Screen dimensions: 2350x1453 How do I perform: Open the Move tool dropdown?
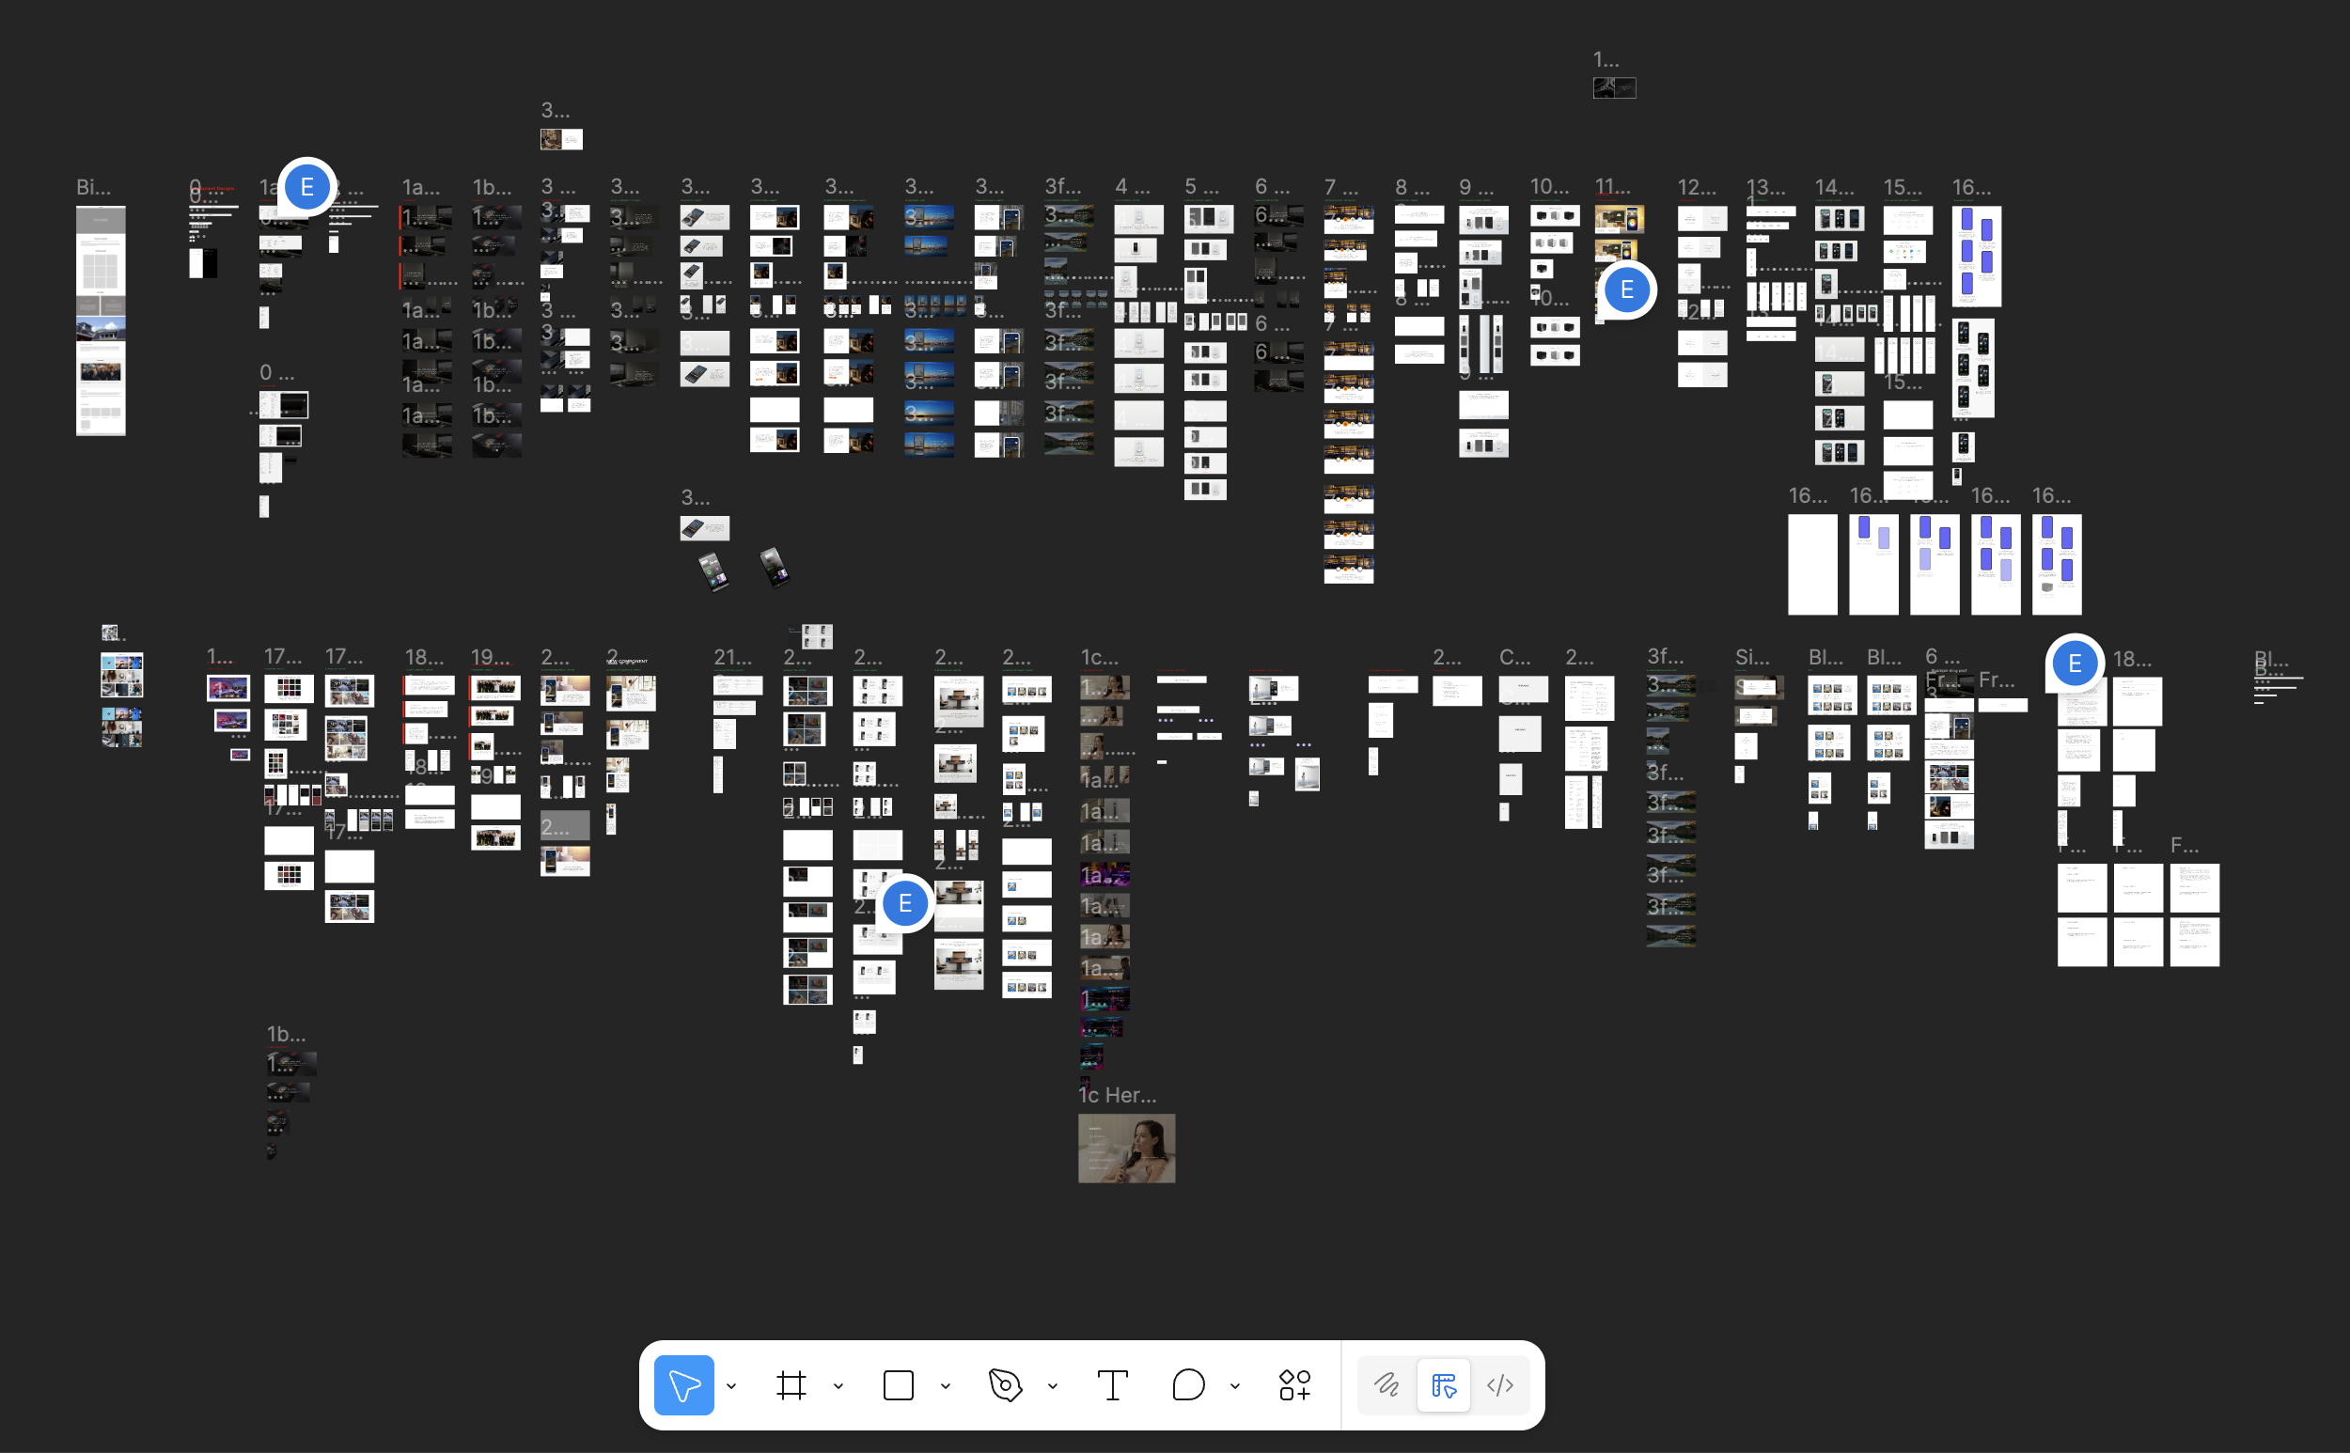731,1384
